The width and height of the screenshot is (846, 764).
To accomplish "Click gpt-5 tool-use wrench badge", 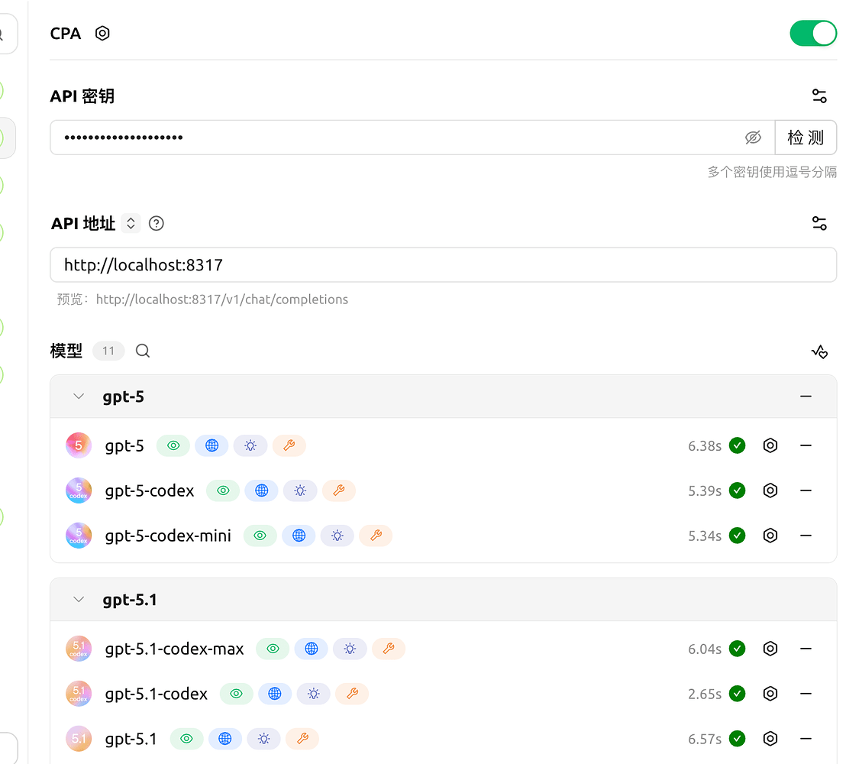I will (x=289, y=445).
